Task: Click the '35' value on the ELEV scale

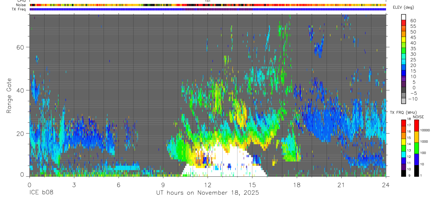Action: (x=413, y=49)
